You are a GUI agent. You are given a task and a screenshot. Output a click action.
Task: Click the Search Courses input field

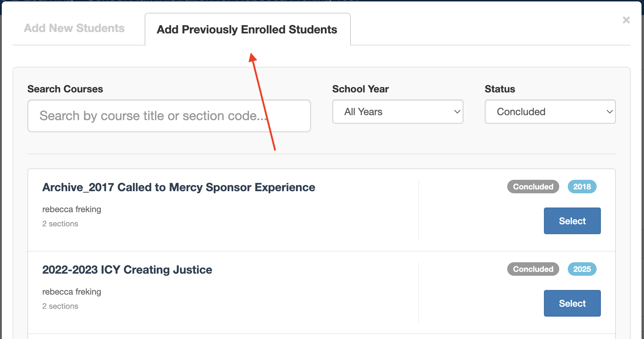(169, 116)
